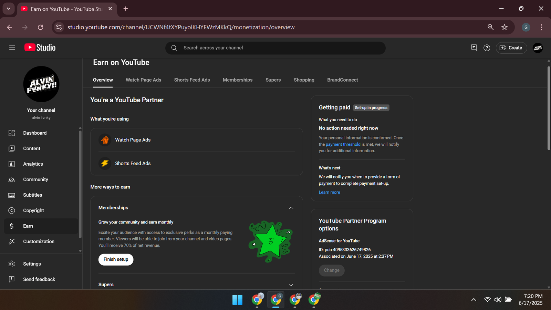Open Copyright in sidebar

pyautogui.click(x=41, y=210)
